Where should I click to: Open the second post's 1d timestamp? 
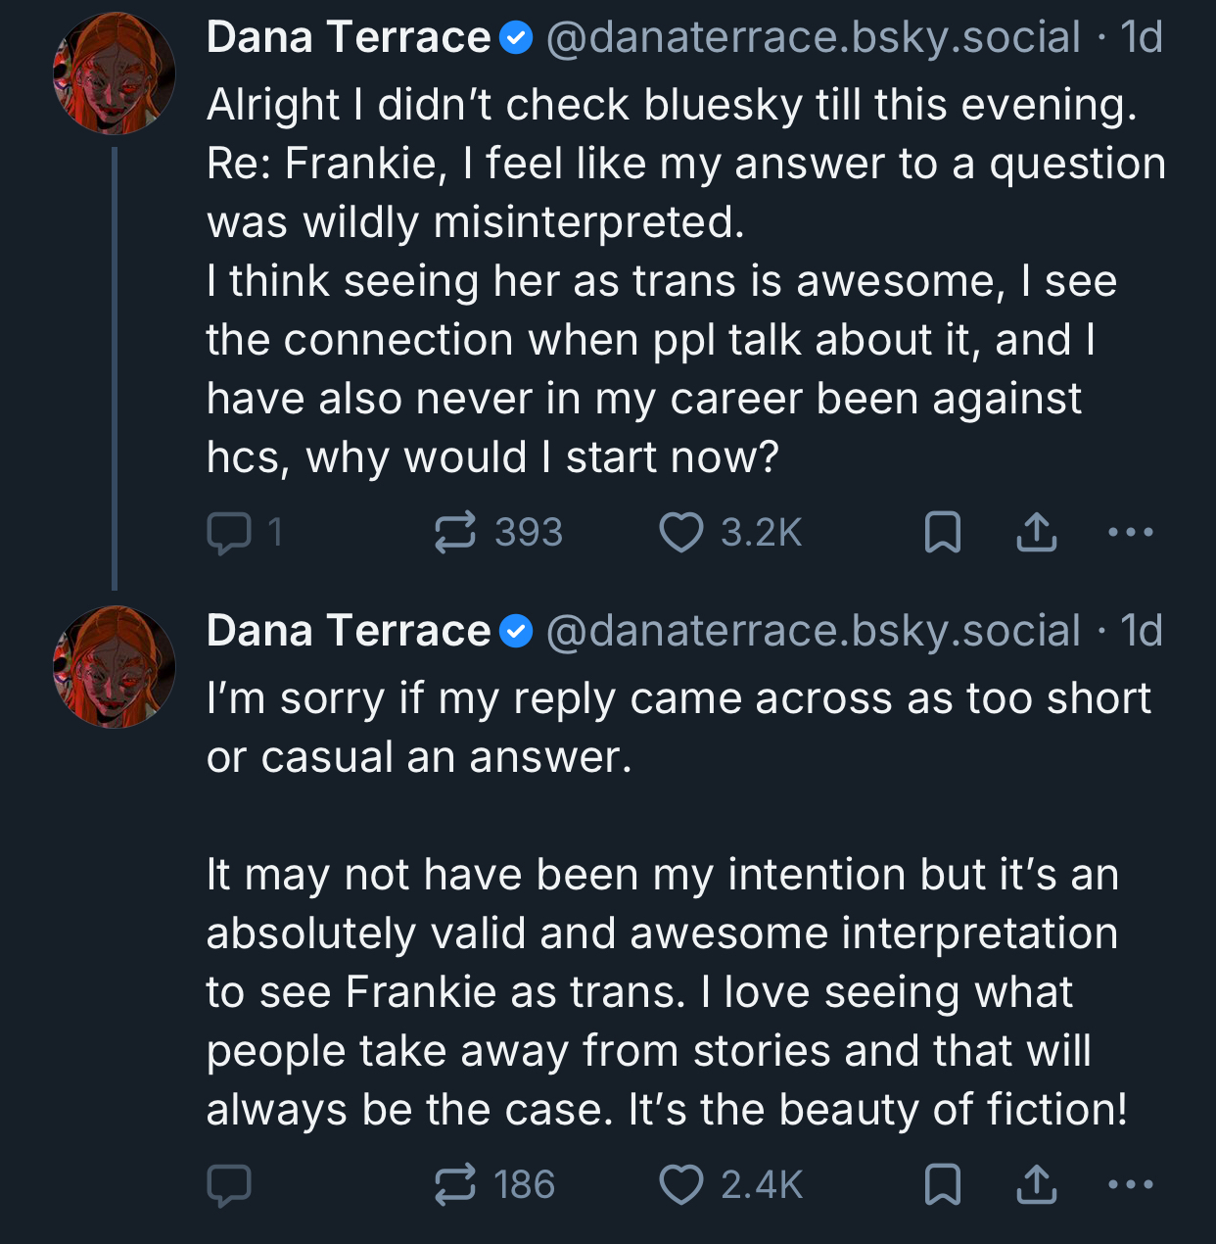pyautogui.click(x=1142, y=631)
